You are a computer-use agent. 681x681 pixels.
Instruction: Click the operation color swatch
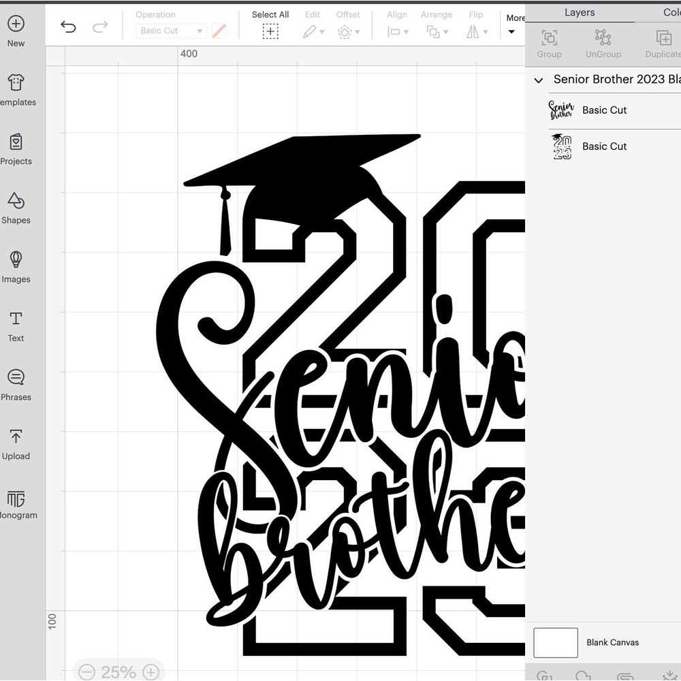pyautogui.click(x=219, y=31)
